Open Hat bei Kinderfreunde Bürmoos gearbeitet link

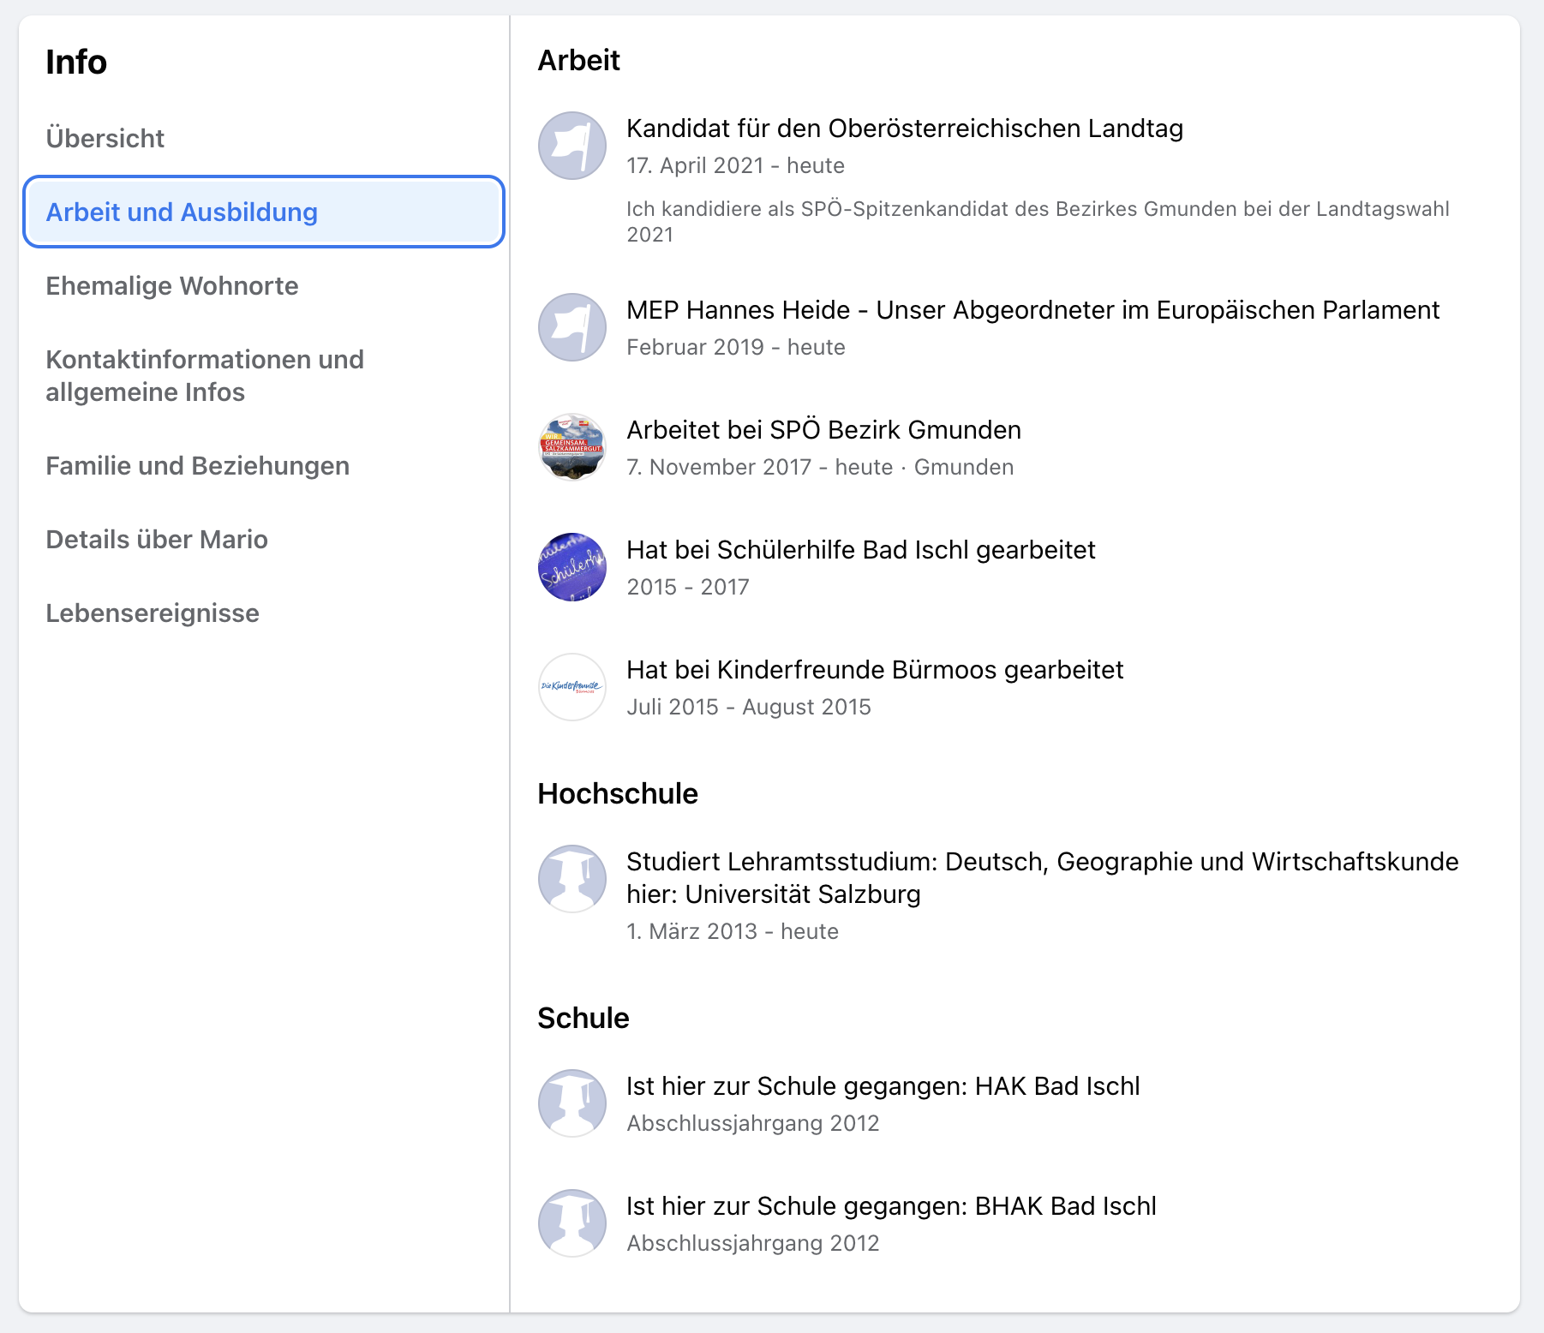point(875,670)
